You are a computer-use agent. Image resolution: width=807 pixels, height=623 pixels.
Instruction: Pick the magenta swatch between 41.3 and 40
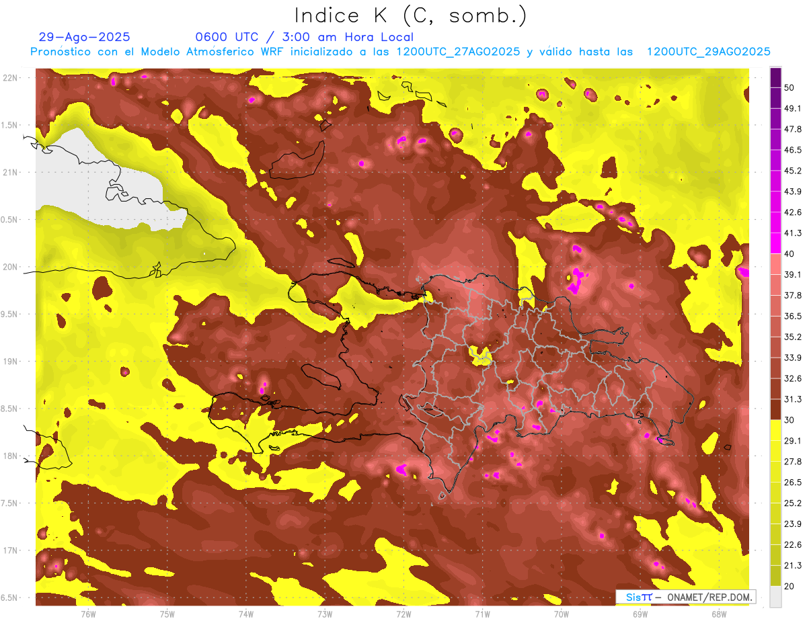point(775,243)
